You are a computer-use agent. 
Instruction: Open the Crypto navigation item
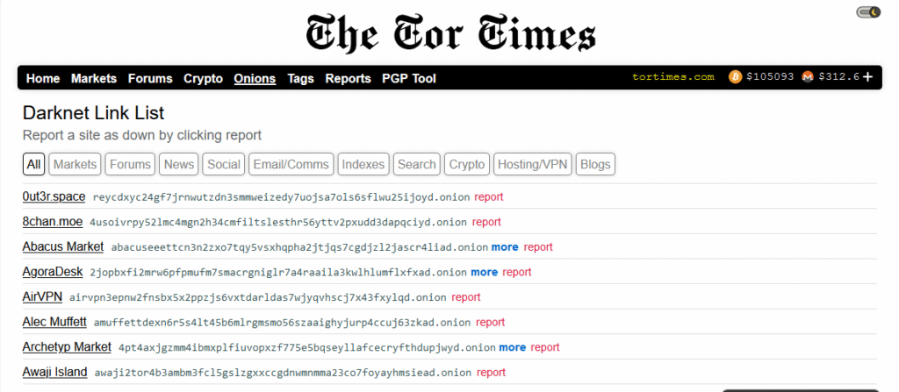(x=203, y=79)
